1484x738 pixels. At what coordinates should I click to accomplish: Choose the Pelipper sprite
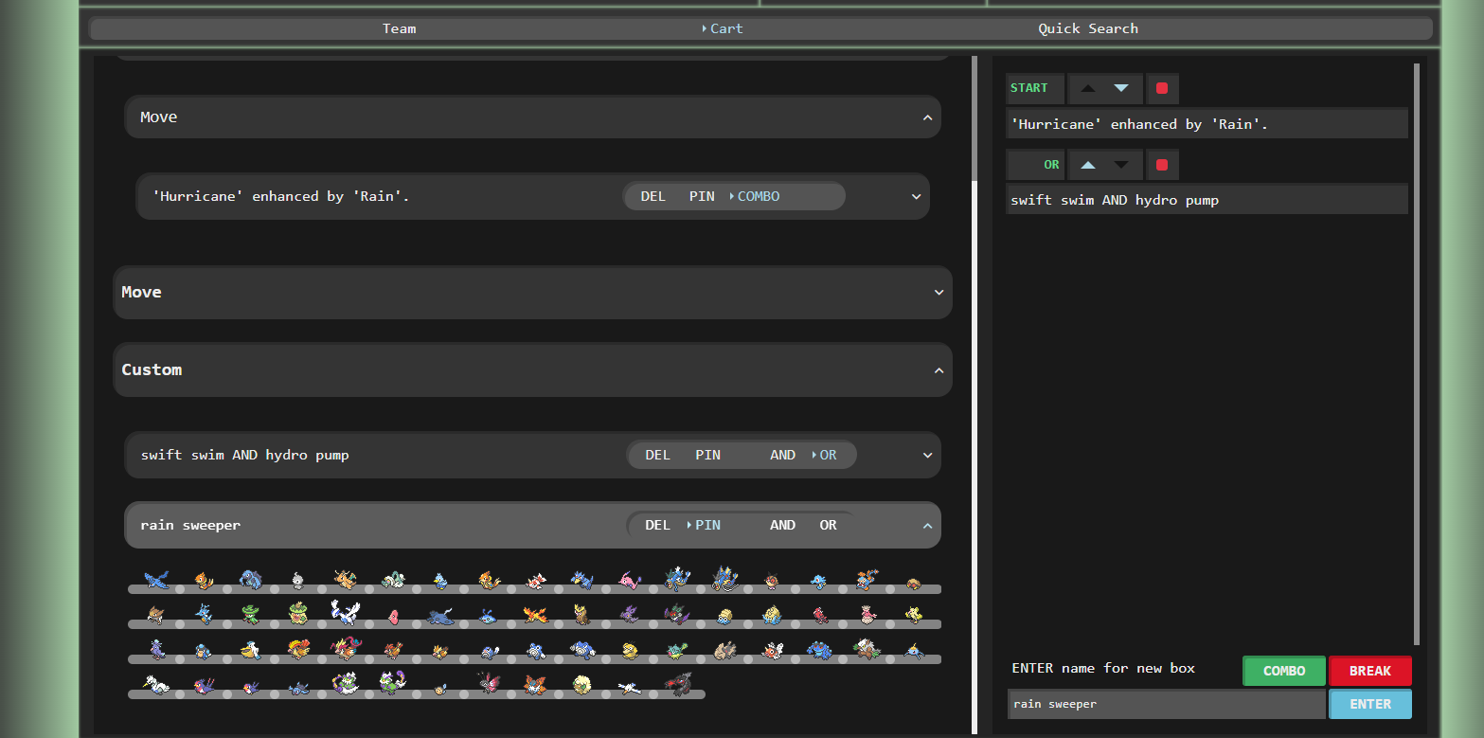[251, 650]
